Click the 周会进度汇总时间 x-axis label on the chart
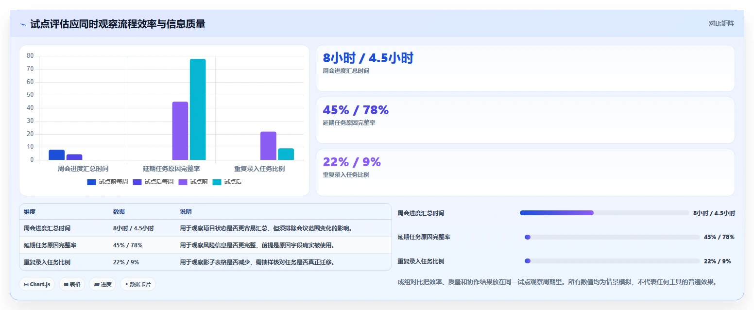 [83, 169]
